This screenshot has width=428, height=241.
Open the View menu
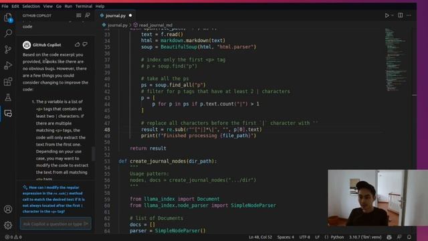coord(47,6)
